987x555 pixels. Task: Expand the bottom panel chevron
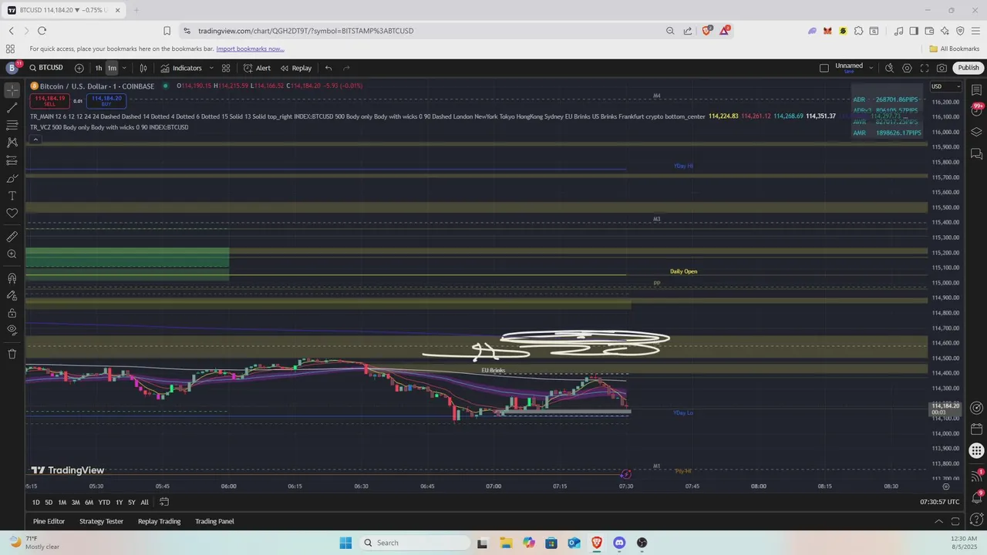pyautogui.click(x=938, y=521)
